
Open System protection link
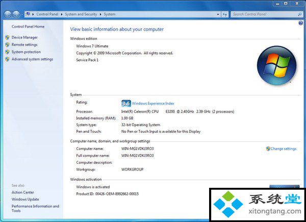point(26,52)
